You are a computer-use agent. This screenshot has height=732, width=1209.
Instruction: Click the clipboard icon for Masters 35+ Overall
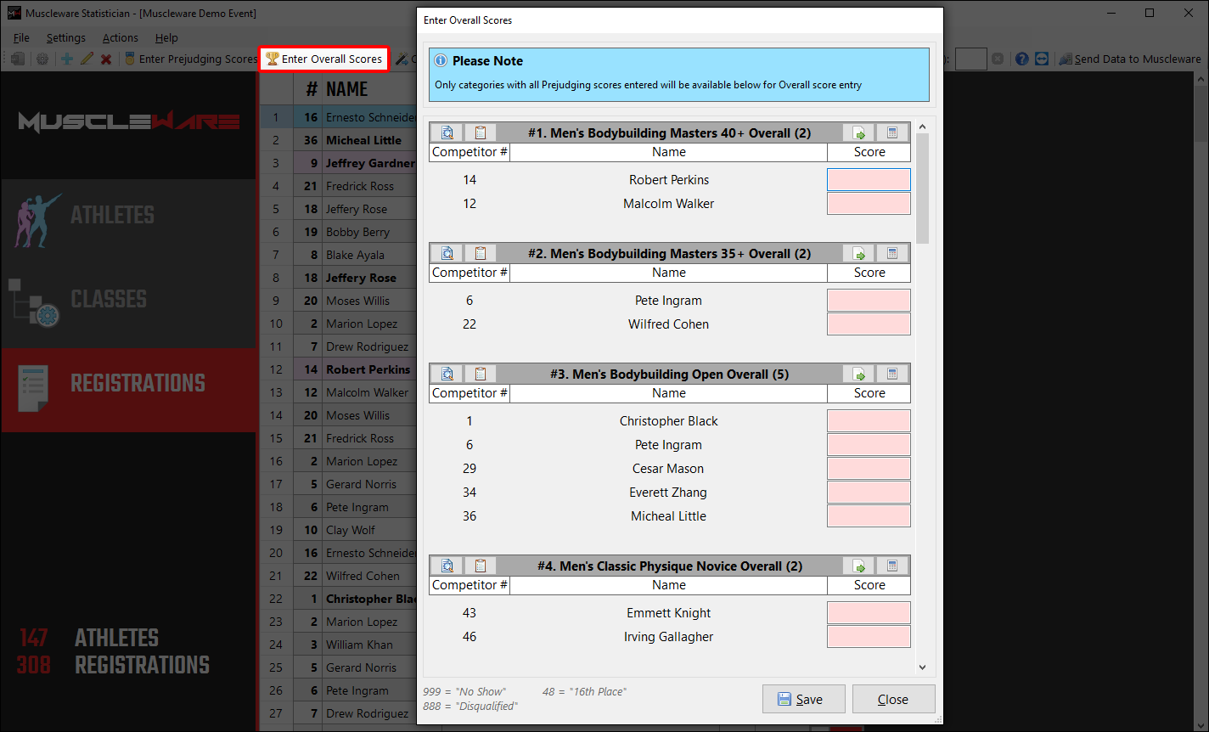(480, 254)
